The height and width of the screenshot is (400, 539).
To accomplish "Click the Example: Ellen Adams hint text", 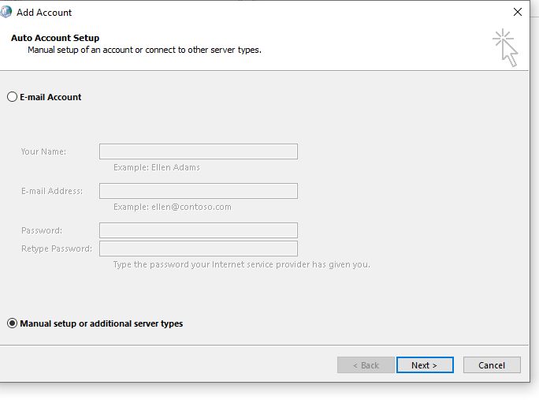I will (157, 167).
